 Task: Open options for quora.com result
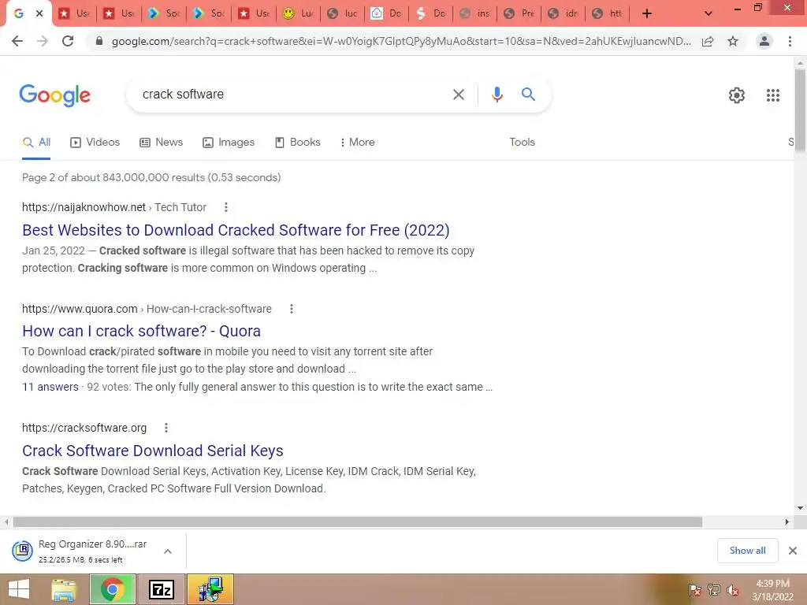click(292, 309)
